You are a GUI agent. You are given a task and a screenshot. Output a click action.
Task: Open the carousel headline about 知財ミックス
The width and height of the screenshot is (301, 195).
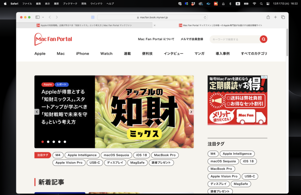(64, 107)
